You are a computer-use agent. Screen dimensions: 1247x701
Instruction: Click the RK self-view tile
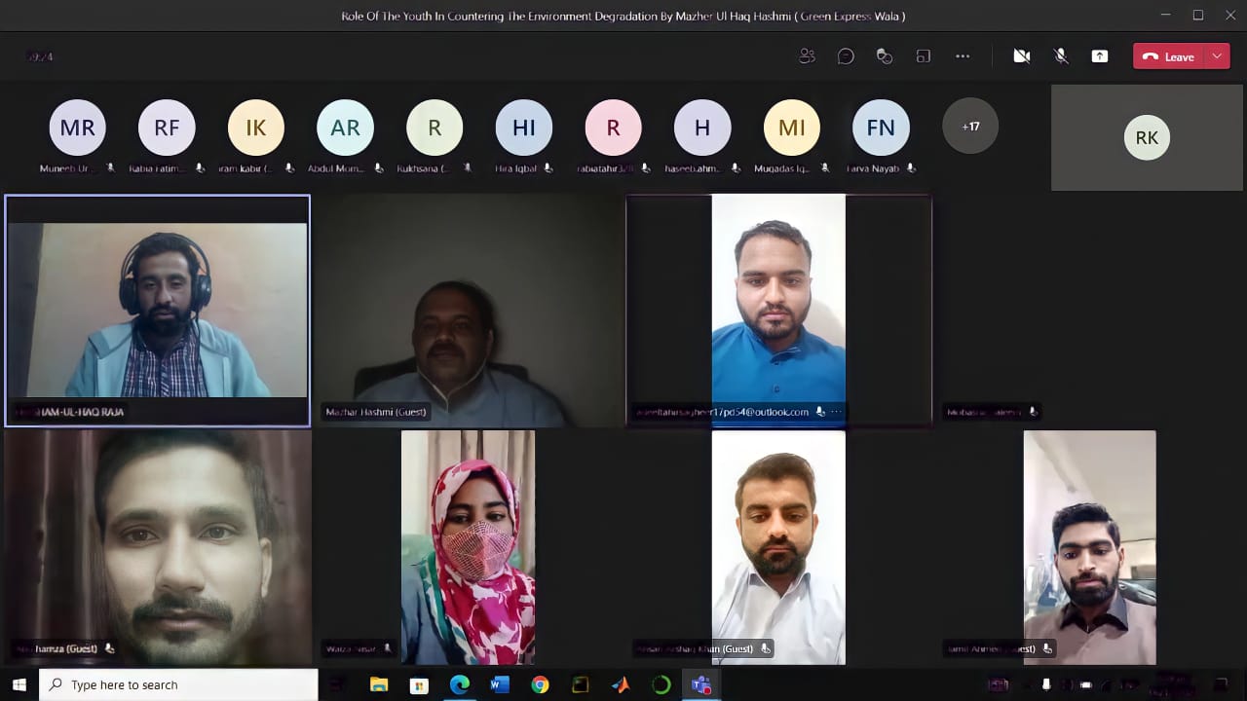[1147, 137]
